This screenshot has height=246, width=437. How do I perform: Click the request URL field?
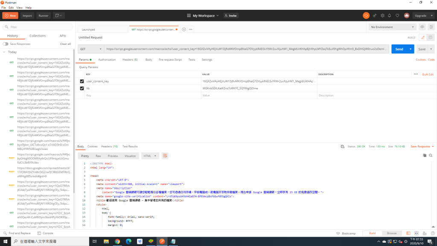click(x=246, y=49)
